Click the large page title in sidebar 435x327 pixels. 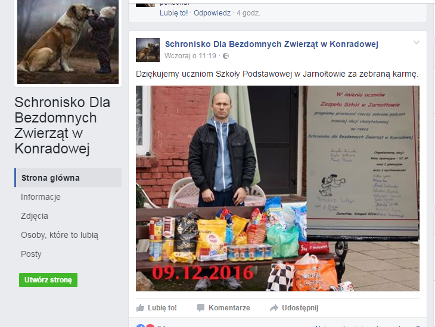click(63, 125)
